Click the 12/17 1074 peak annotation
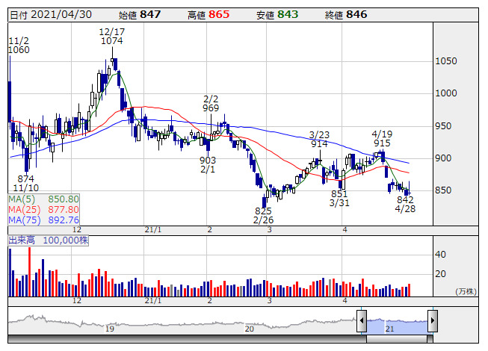Viewport: 488px width, 351px height. click(x=112, y=37)
